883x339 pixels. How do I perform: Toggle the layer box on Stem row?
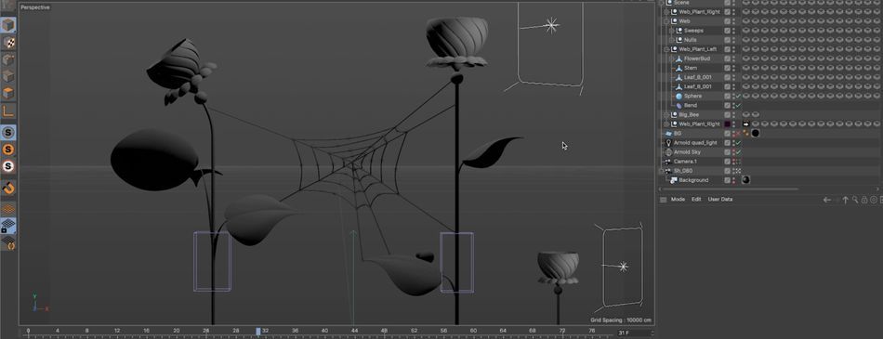pos(728,68)
